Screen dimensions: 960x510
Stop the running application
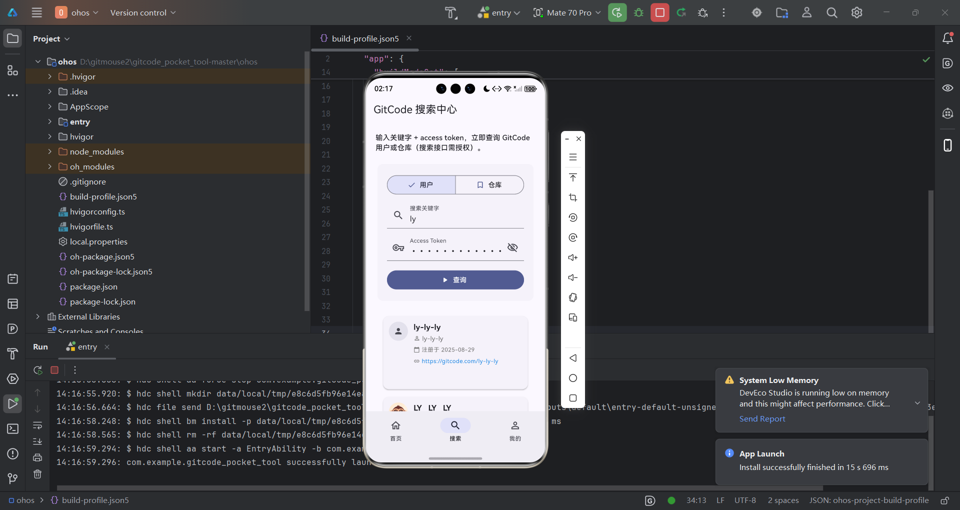point(660,12)
